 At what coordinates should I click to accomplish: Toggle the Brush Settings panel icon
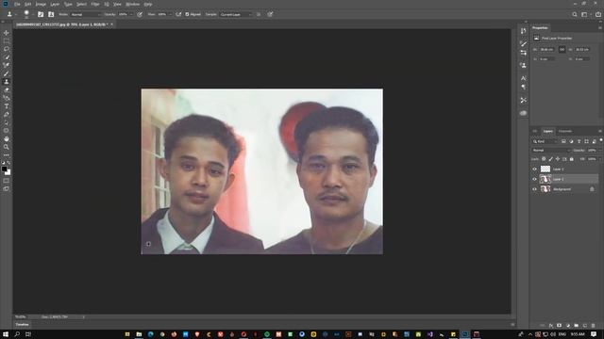click(523, 43)
